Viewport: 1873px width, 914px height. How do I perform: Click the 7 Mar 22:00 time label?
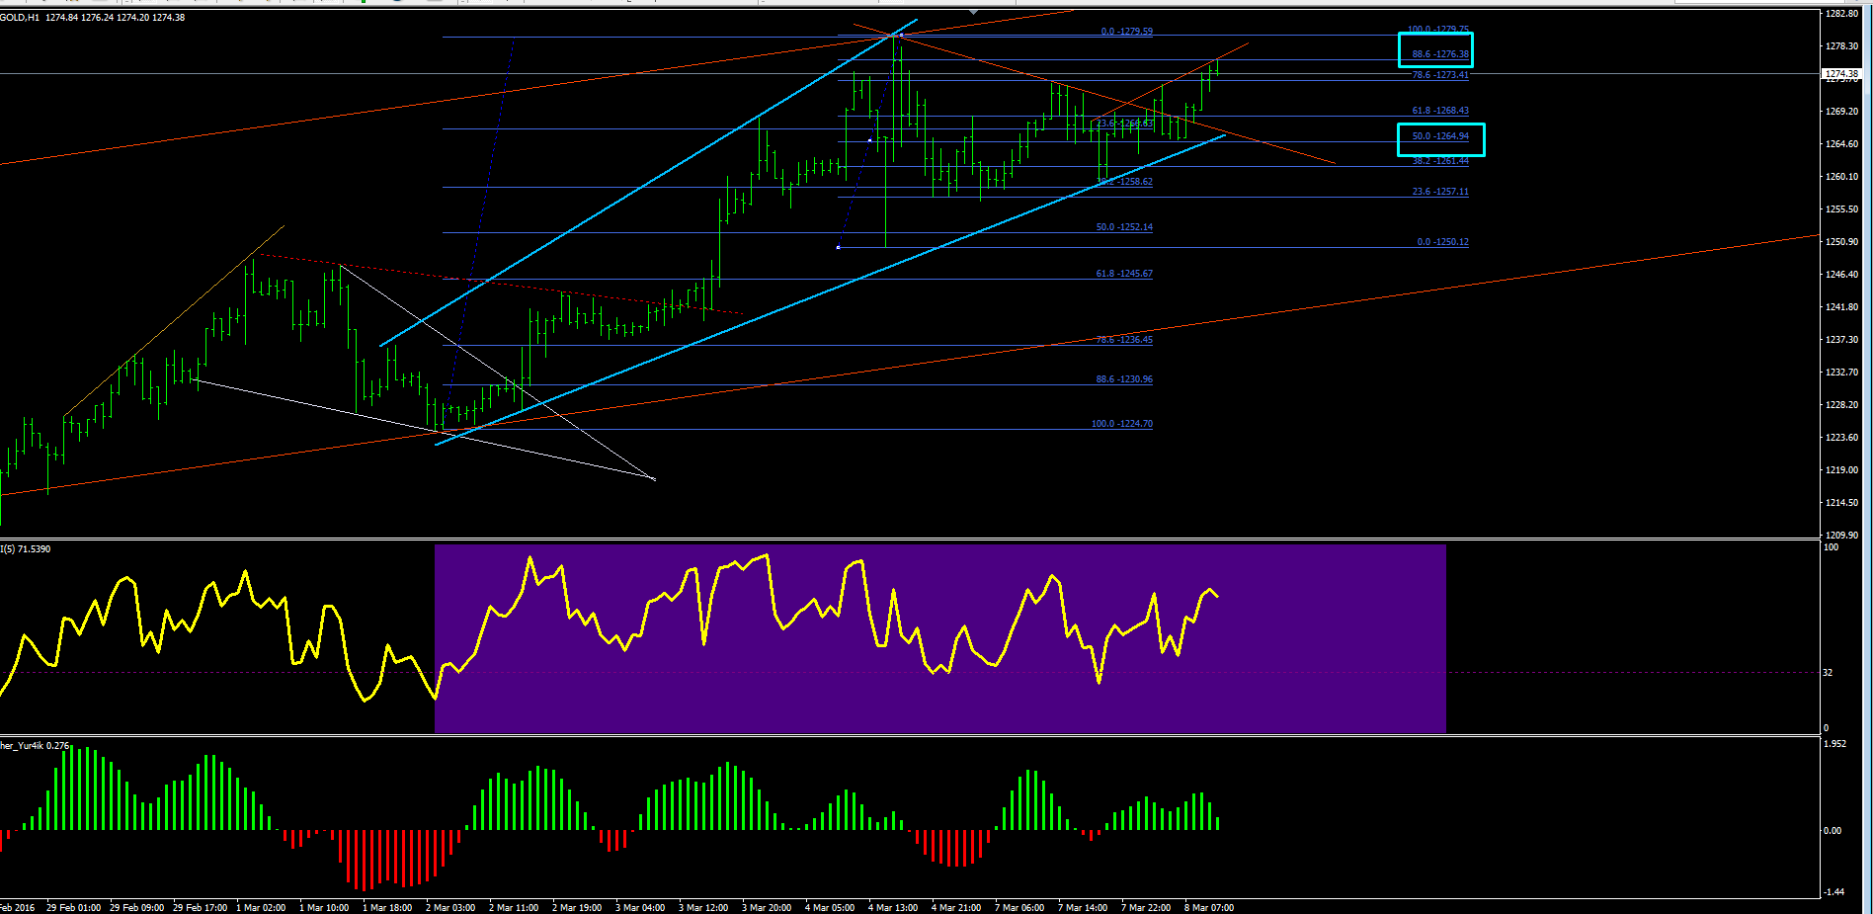pos(1146,908)
